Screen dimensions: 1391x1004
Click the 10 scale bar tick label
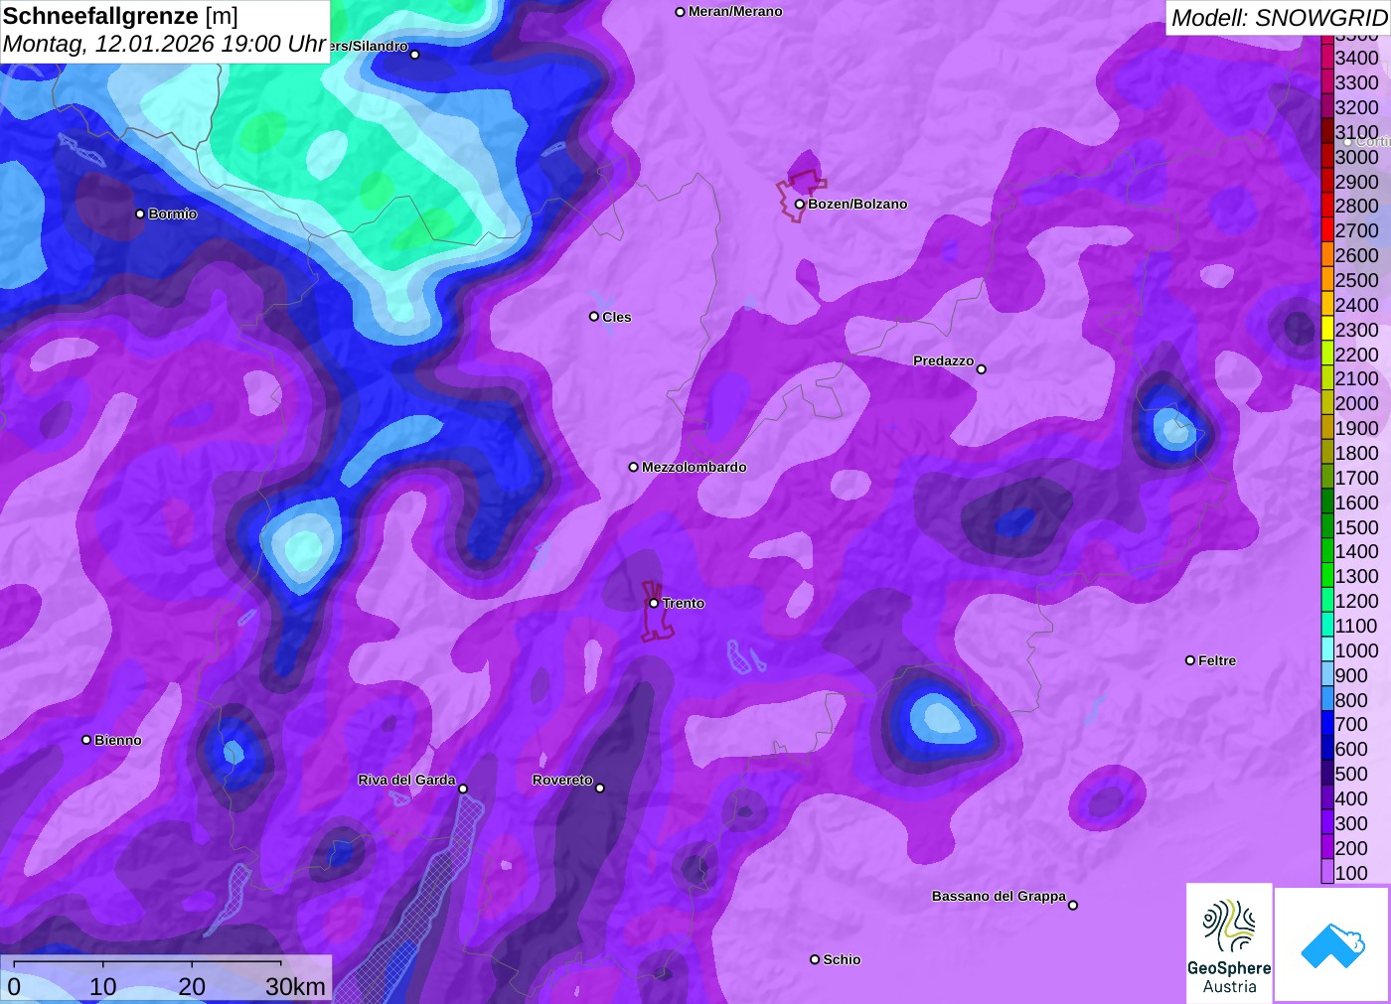point(103,986)
